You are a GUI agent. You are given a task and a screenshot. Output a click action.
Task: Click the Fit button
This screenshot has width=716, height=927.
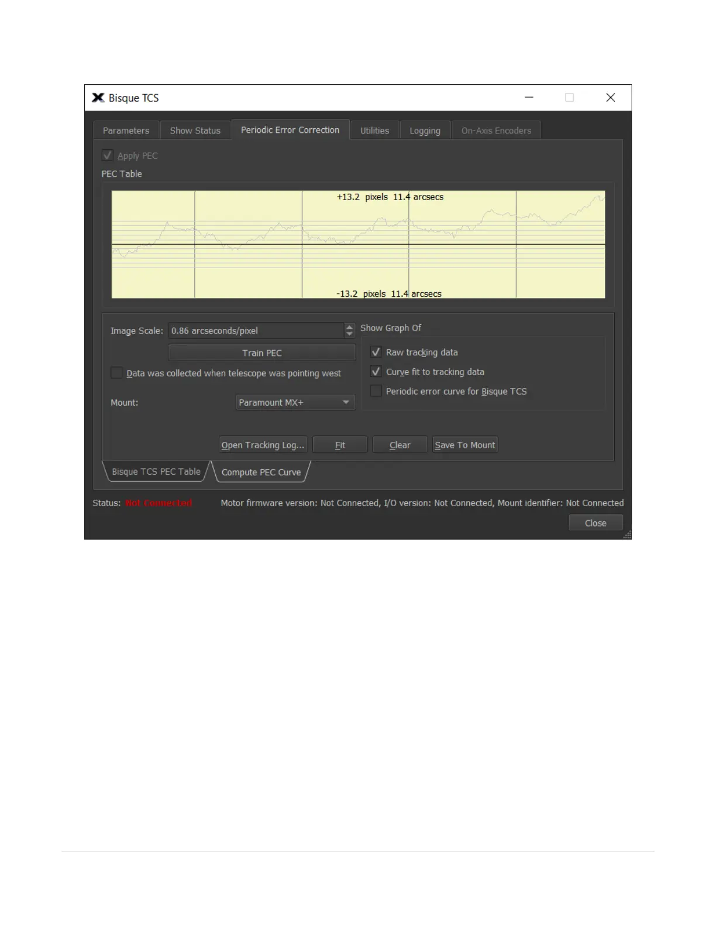click(x=340, y=445)
